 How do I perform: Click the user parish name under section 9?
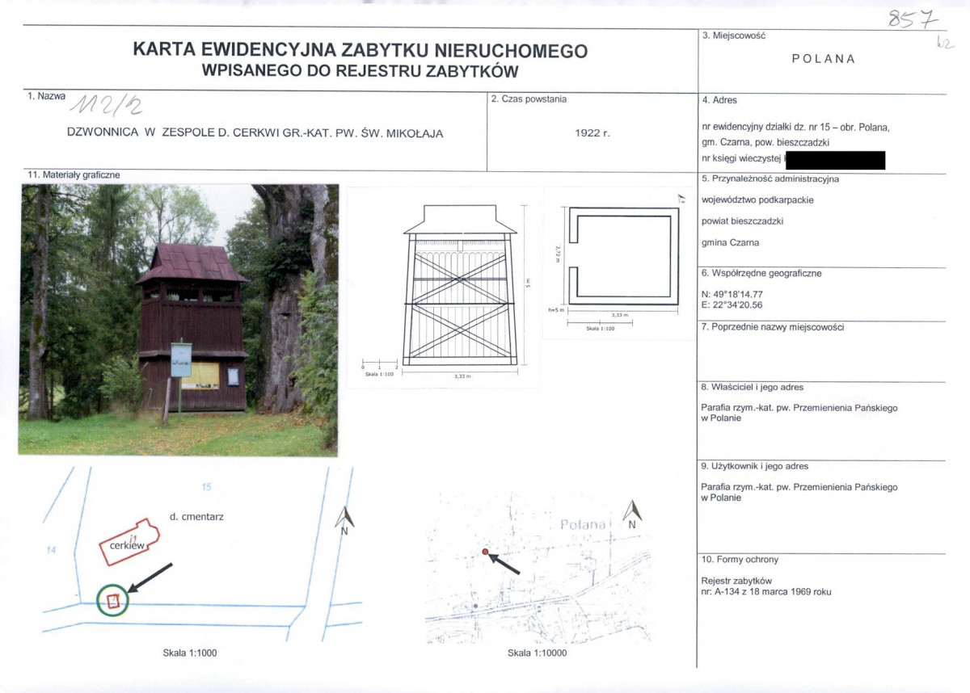pos(799,492)
